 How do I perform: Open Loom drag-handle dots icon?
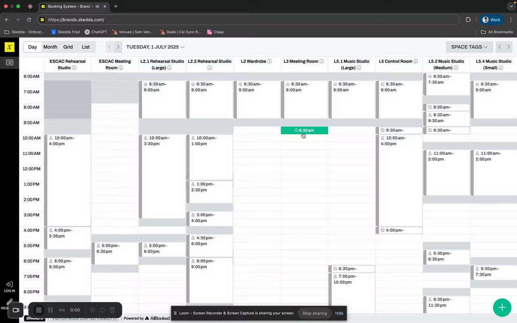[x=92, y=310]
